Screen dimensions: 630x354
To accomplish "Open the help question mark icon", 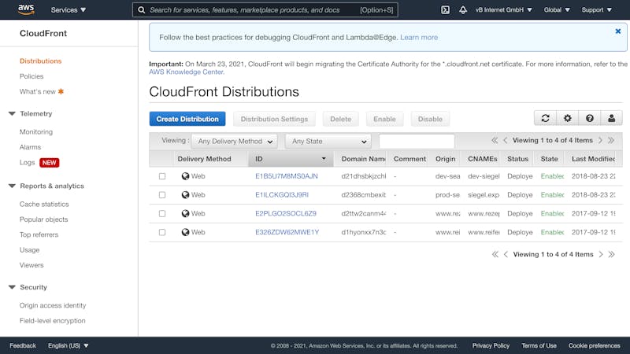I will click(x=589, y=118).
